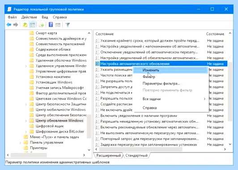The image size is (238, 170).
Task: Click the tree pane scroll right arrow
Action: 84,155
